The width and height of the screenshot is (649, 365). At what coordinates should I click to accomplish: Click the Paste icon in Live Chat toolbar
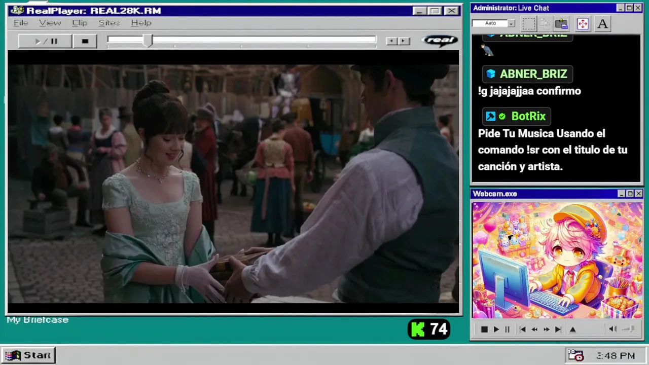click(x=561, y=23)
